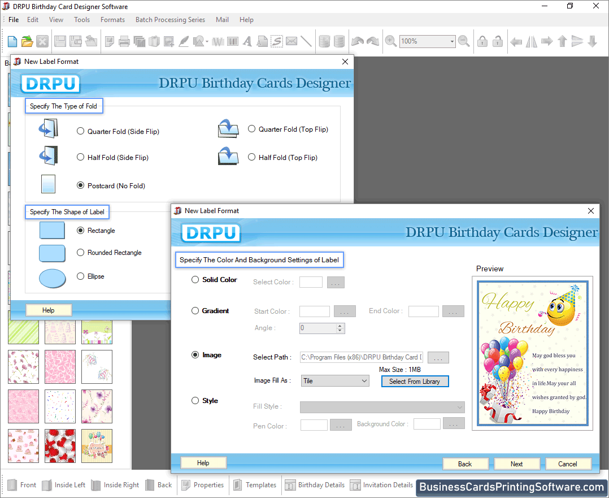The width and height of the screenshot is (609, 498).
Task: Click the Mail envelope toolbar icon
Action: tap(292, 41)
